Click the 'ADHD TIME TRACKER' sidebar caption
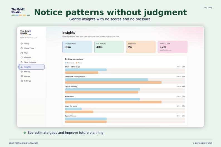This screenshot has width=221, height=147. (x=28, y=38)
